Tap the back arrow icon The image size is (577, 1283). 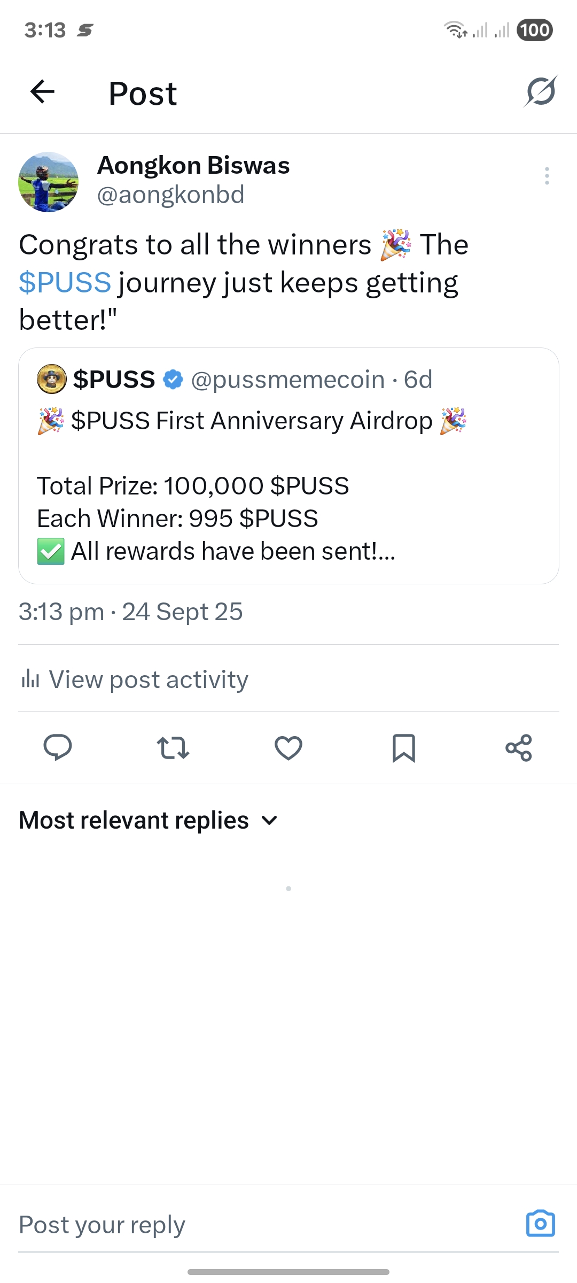click(43, 92)
